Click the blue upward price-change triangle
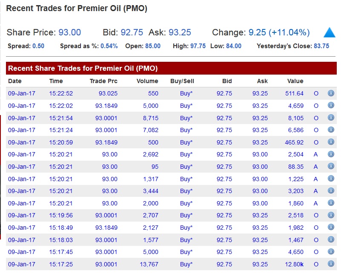Screen dimensions: 344x277 pyautogui.click(x=331, y=31)
